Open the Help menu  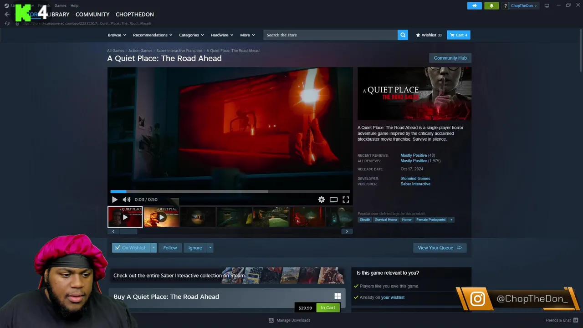tap(74, 5)
